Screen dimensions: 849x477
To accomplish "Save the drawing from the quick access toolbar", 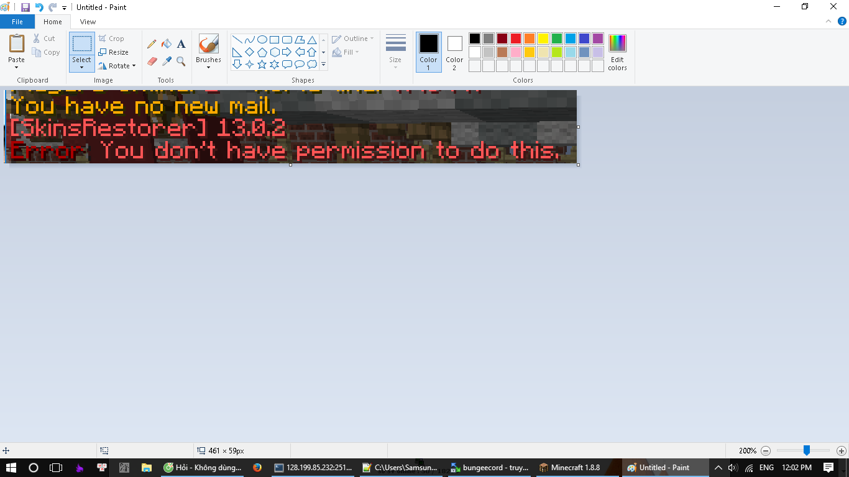I will (25, 7).
